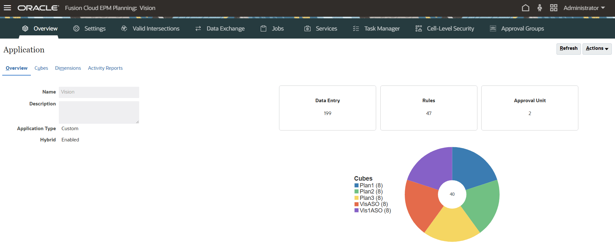Click the VisASO orange legend swatch

tap(357, 204)
